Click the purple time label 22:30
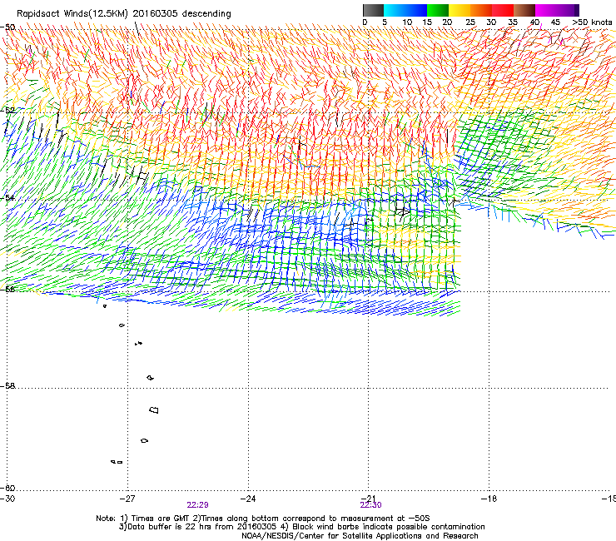This screenshot has height=541, width=616. click(x=371, y=505)
